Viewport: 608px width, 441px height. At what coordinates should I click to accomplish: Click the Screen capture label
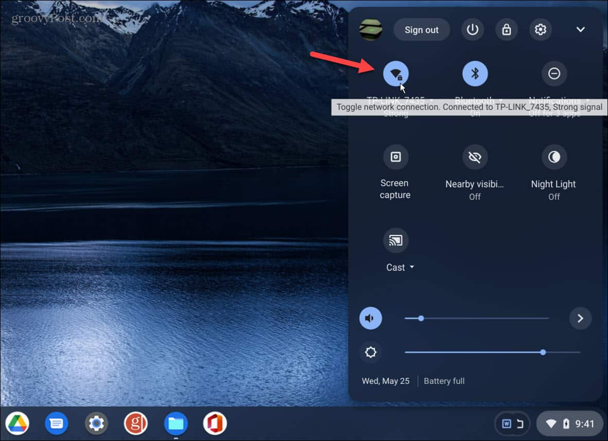coord(395,189)
